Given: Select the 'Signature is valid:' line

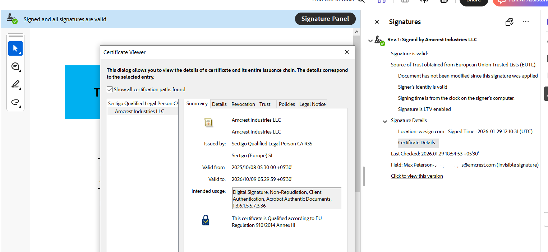Looking at the screenshot, I should tap(409, 53).
